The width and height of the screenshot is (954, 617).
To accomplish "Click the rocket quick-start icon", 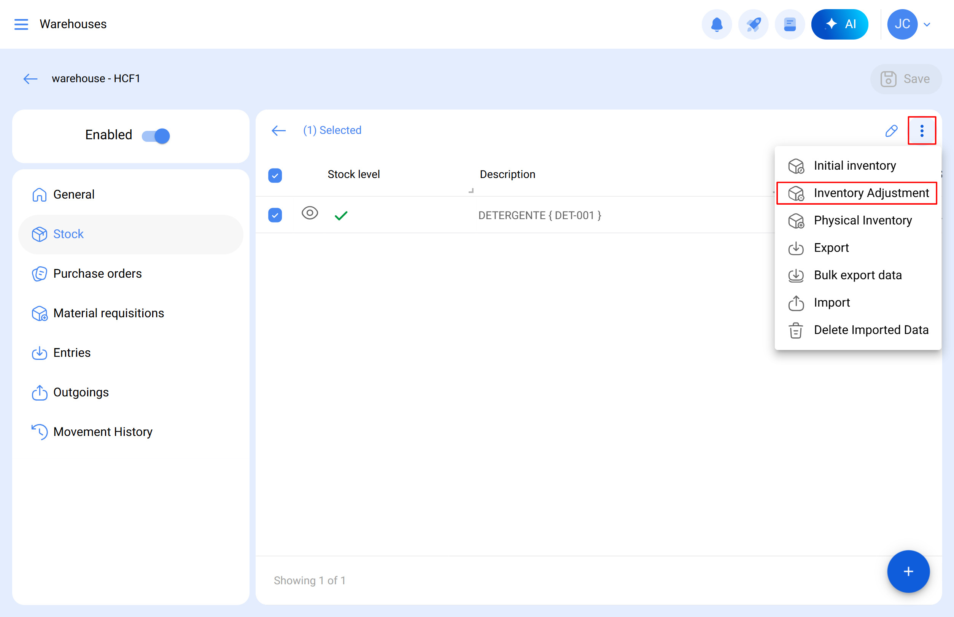I will point(753,24).
